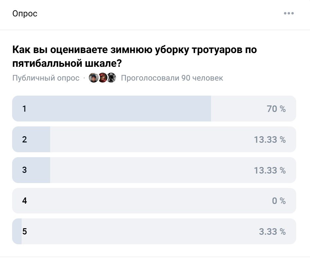Click the filled bar segment of option 3
Screen dimensions: 310x259
point(31,170)
